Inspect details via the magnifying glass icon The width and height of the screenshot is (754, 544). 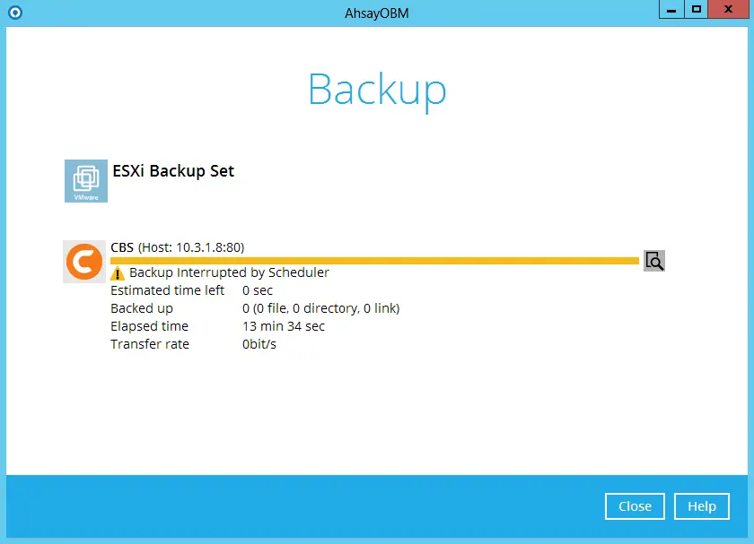653,261
